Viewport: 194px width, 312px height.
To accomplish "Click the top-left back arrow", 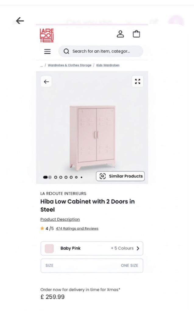I will click(19, 20).
